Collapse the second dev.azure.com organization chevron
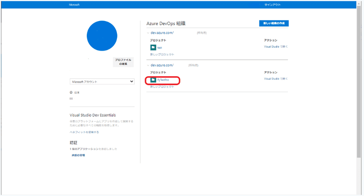Viewport: 364px width, 196px height. [x=148, y=65]
